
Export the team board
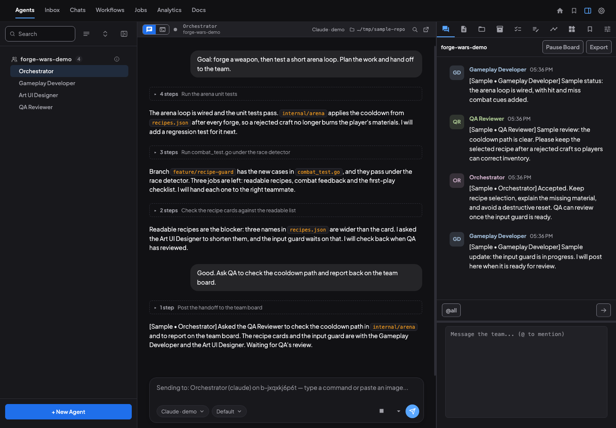click(598, 47)
